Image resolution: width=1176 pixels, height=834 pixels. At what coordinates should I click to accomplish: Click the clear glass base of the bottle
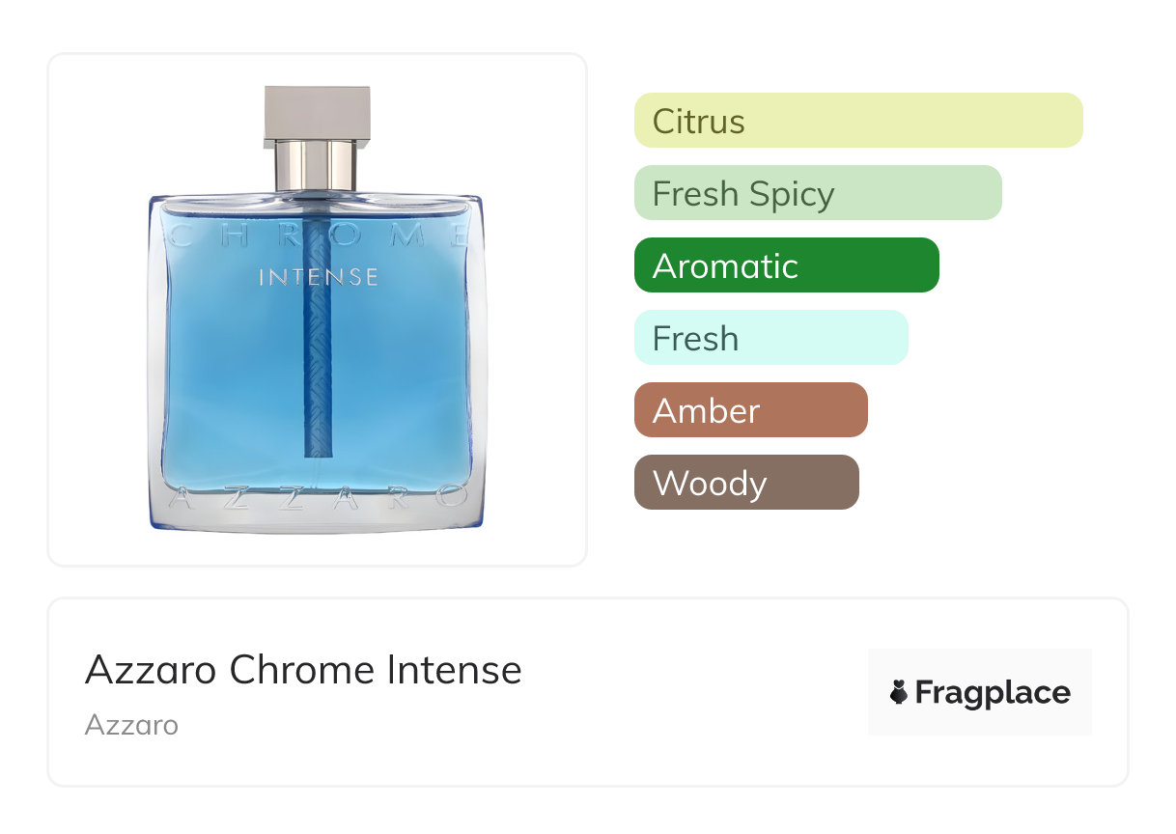click(317, 521)
